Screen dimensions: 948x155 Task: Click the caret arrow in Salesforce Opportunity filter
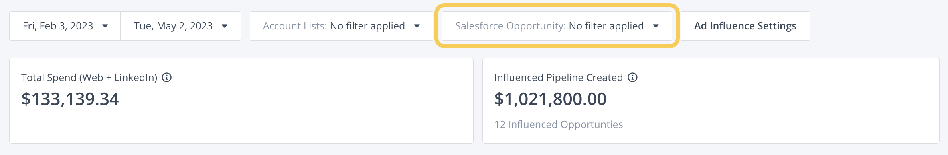tap(656, 26)
